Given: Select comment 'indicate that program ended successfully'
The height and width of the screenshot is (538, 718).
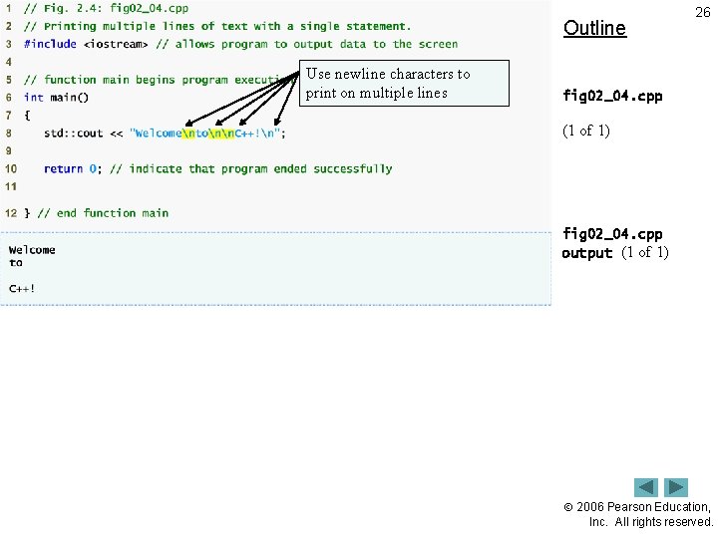Looking at the screenshot, I should pos(260,168).
